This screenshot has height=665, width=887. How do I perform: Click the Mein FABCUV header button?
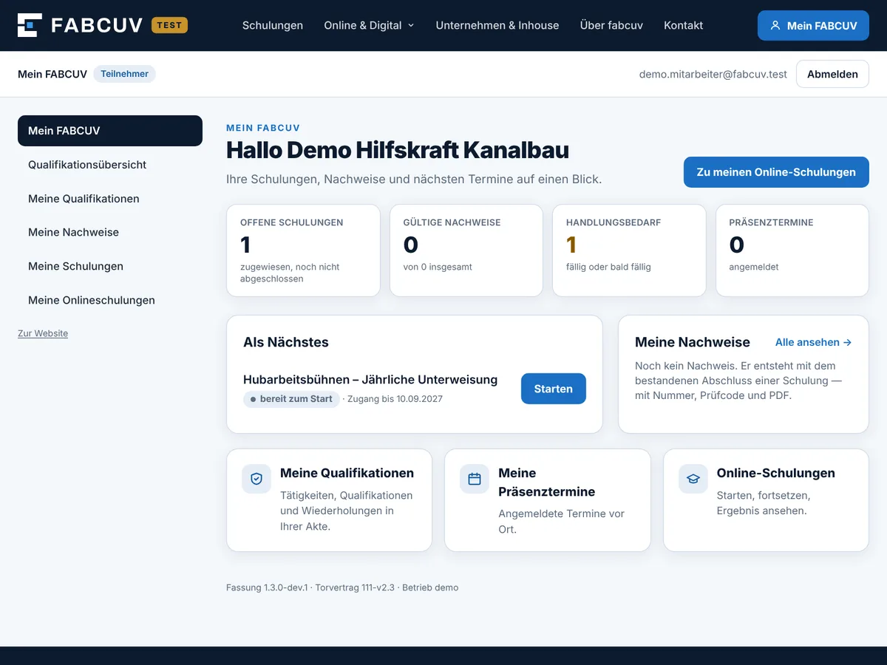[813, 25]
